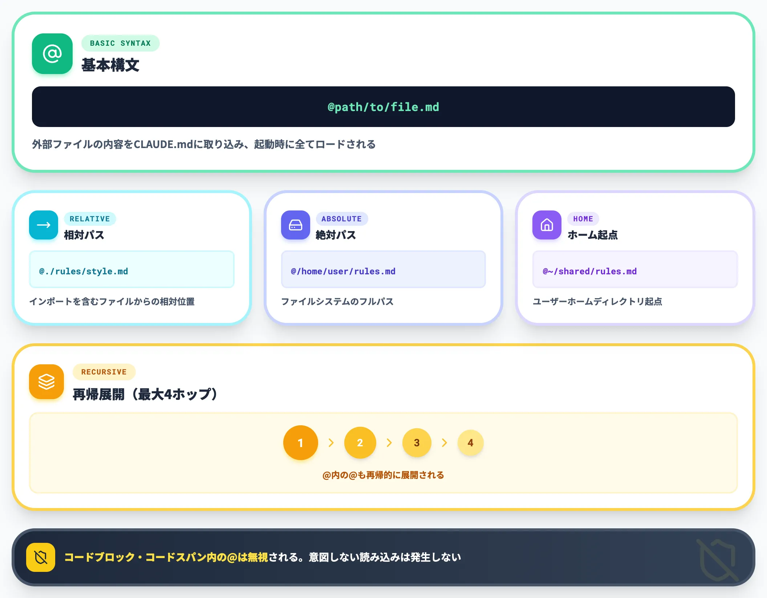Click the RECURSIVE badge
767x598 pixels.
click(x=104, y=372)
